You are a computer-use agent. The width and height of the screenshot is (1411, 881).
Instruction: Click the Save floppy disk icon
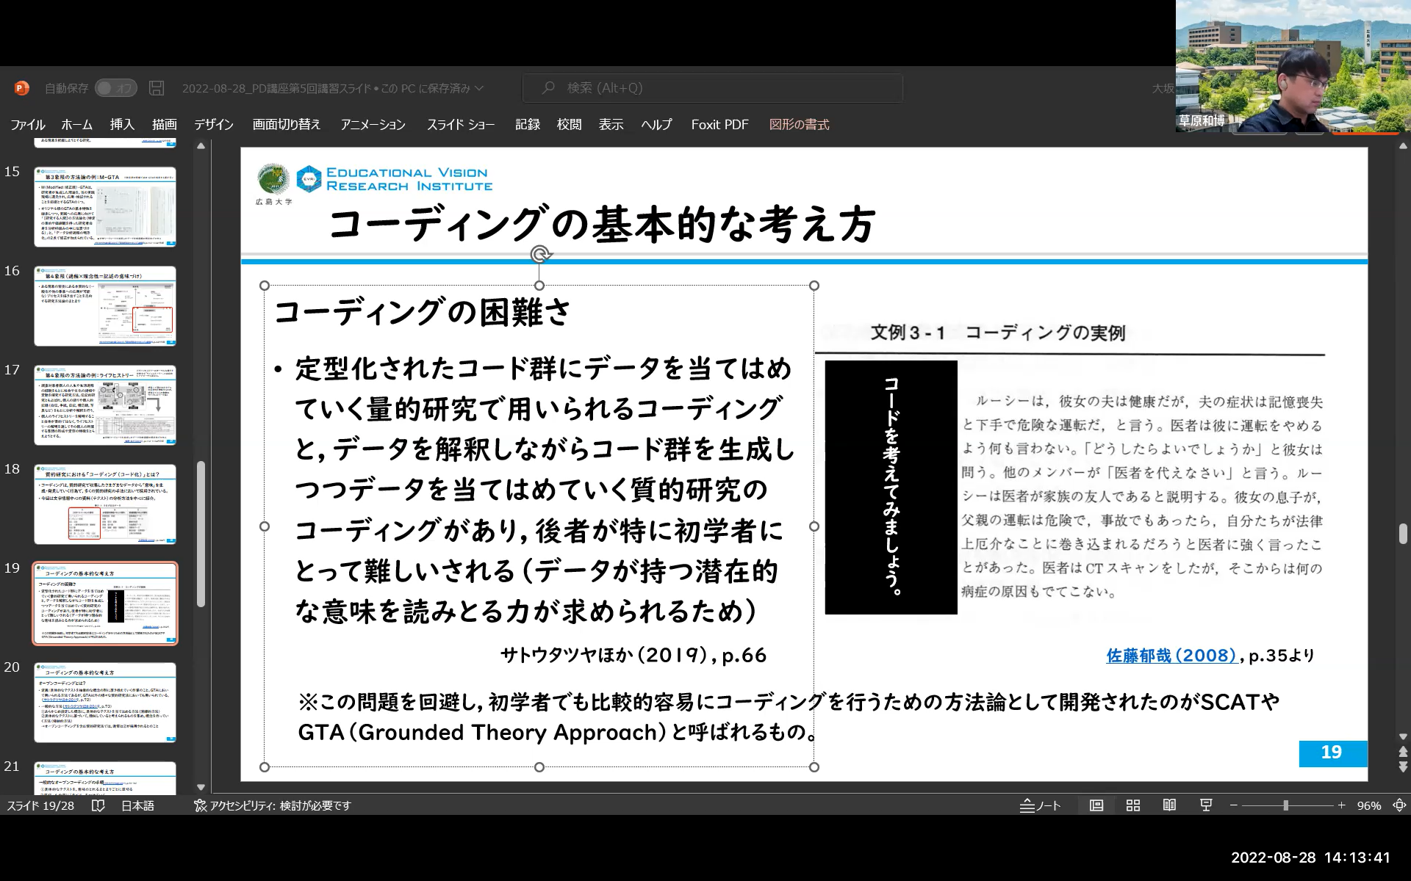click(157, 88)
